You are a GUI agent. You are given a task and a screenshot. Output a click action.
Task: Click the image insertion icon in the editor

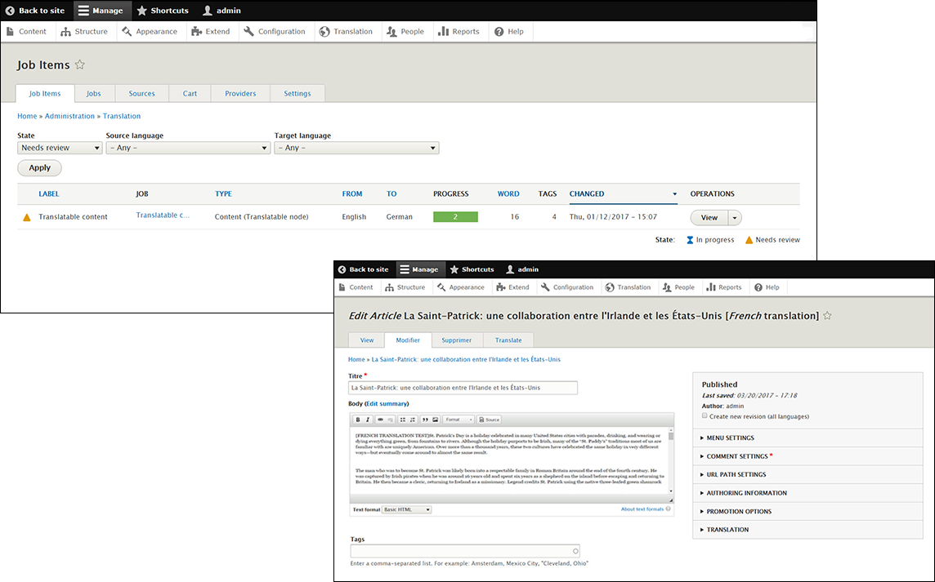click(x=435, y=419)
